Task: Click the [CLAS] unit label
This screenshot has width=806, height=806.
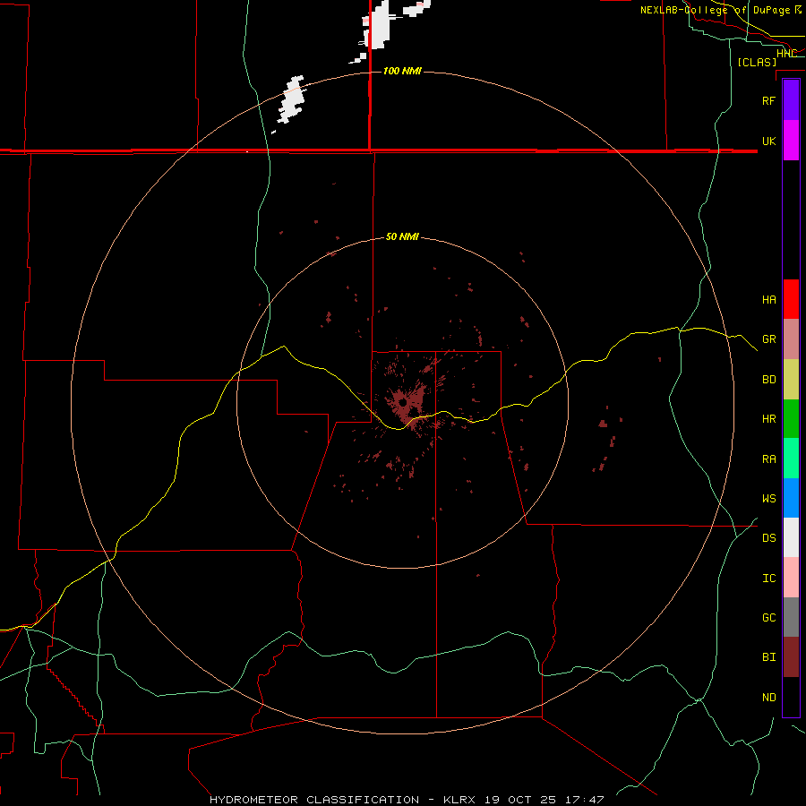Action: coord(757,62)
